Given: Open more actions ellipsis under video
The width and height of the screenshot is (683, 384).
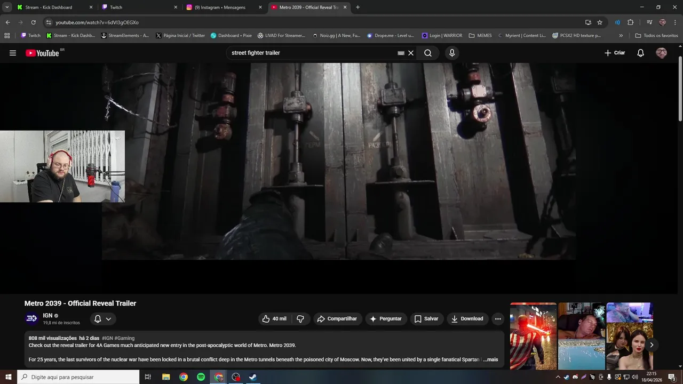Looking at the screenshot, I should click(x=498, y=319).
